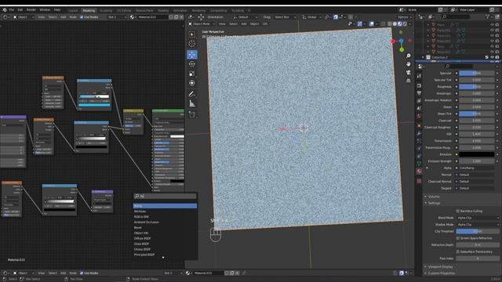502x282 pixels.
Task: Toggle visibility eye of Collection 2
Action: click(492, 57)
